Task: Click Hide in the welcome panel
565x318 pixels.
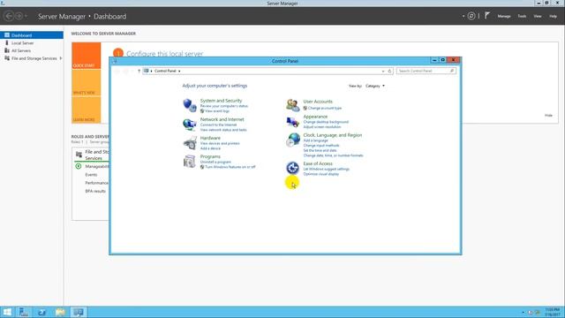Action: (548, 116)
